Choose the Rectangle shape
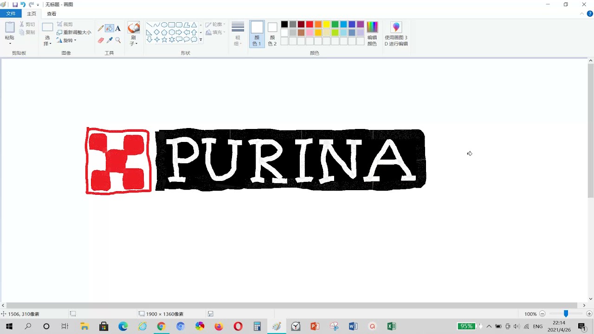 172,25
